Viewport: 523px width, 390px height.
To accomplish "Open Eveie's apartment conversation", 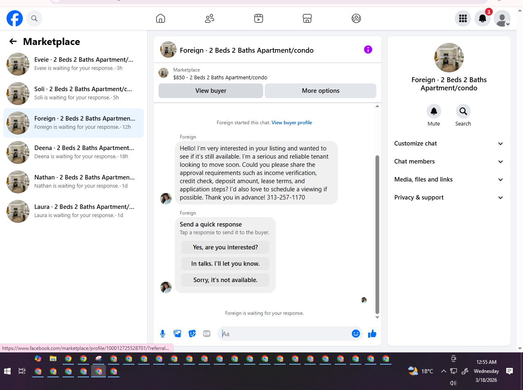I will (74, 64).
